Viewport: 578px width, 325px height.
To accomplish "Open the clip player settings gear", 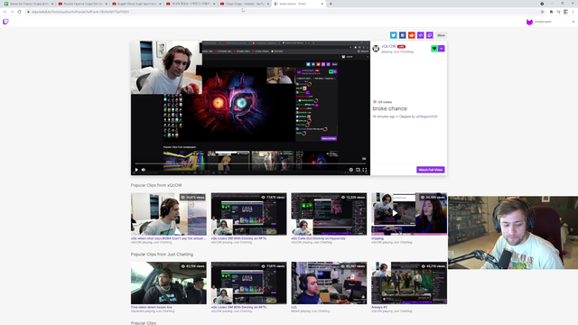I will click(x=351, y=170).
